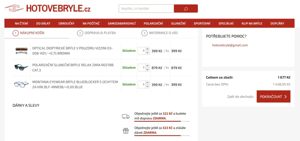This screenshot has width=300, height=141.
Task: Click the 879 Kč / ks unit price
Action: pyautogui.click(x=160, y=68)
